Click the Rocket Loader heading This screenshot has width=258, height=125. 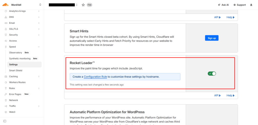click(x=82, y=63)
